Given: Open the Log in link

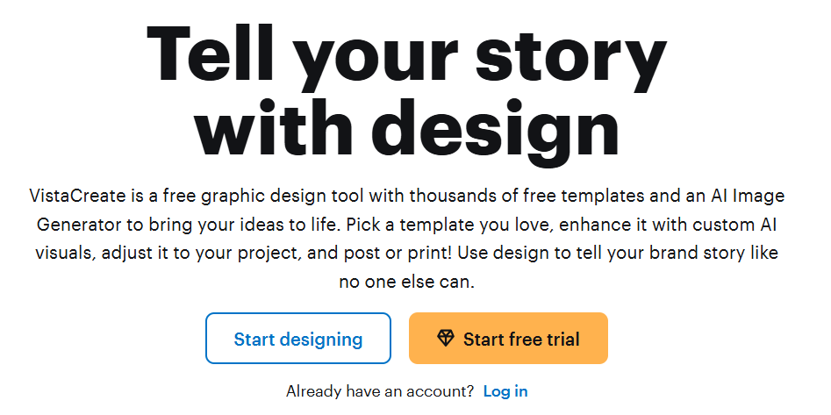Looking at the screenshot, I should [x=505, y=391].
